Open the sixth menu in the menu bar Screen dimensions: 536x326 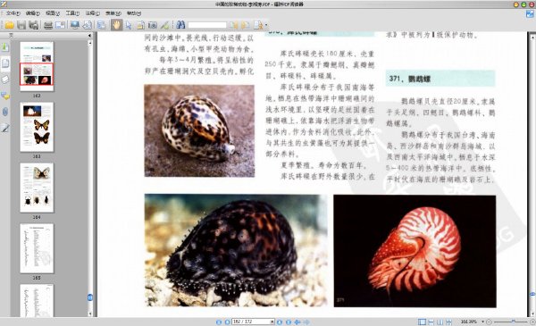pos(113,13)
